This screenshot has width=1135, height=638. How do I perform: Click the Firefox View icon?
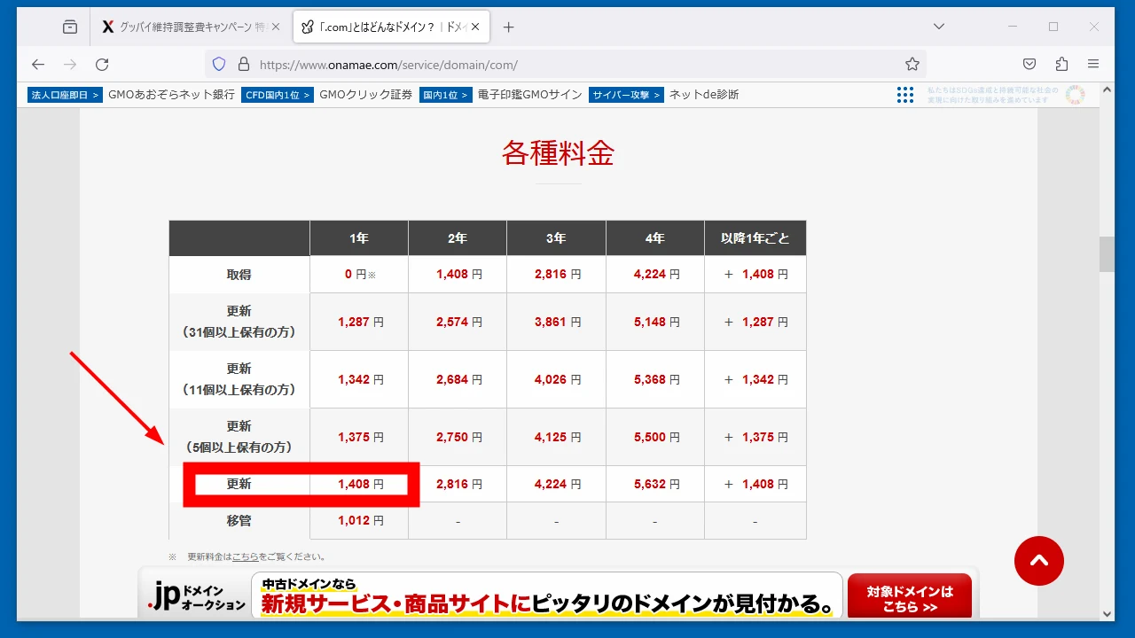pyautogui.click(x=70, y=27)
